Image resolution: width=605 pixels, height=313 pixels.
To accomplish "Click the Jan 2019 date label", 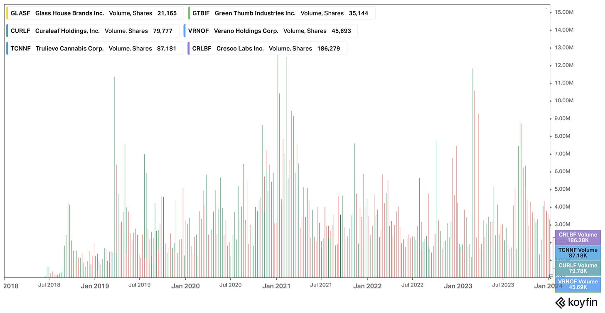I will [95, 286].
